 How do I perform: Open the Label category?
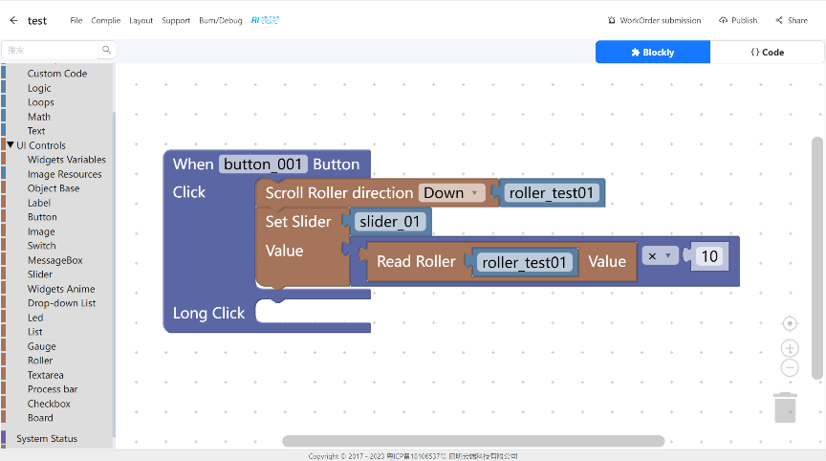point(39,203)
